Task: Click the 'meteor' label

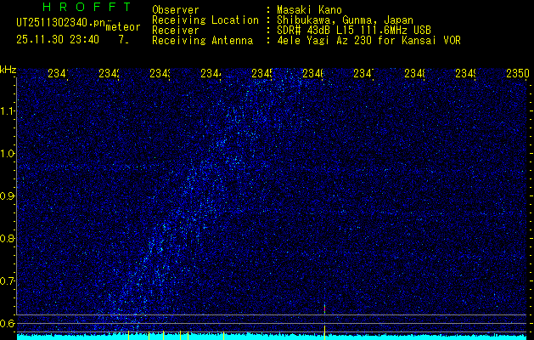Action: click(123, 27)
